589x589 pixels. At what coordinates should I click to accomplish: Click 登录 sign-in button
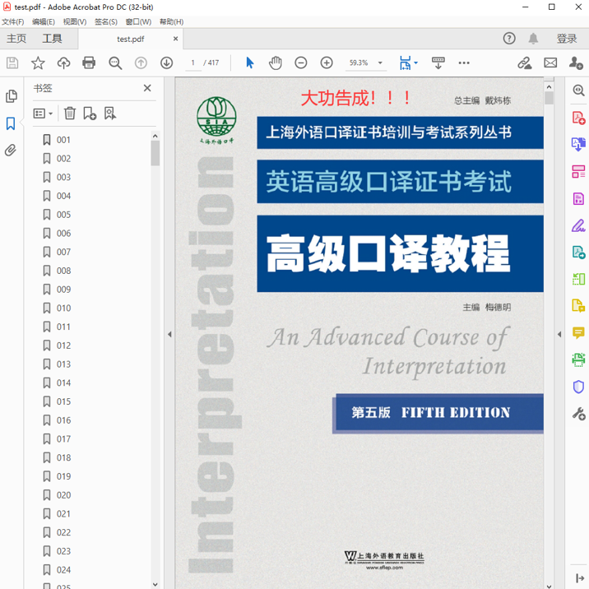(x=567, y=39)
